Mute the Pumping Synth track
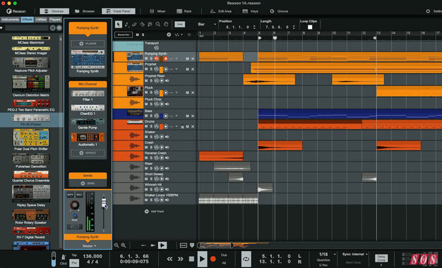The width and height of the screenshot is (442, 268). click(146, 59)
